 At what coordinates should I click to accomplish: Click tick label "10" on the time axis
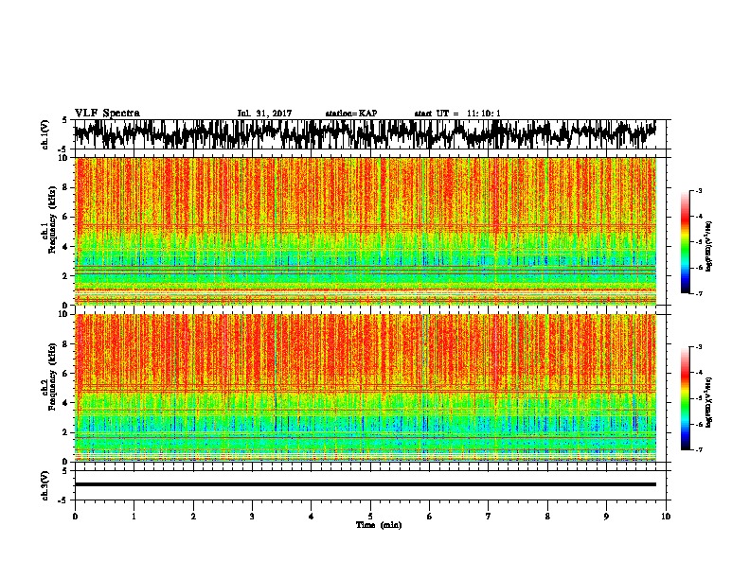[666, 517]
